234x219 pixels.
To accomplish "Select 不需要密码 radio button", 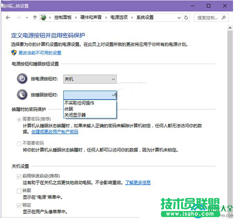I will coord(19,144).
